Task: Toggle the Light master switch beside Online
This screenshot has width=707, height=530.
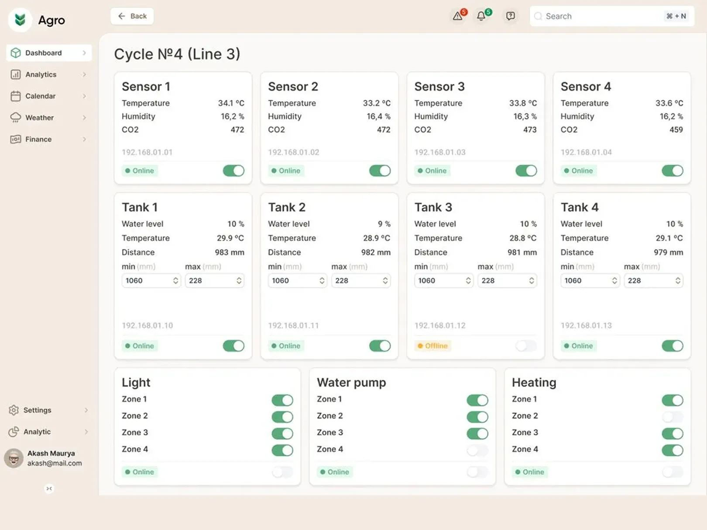Action: coord(282,472)
